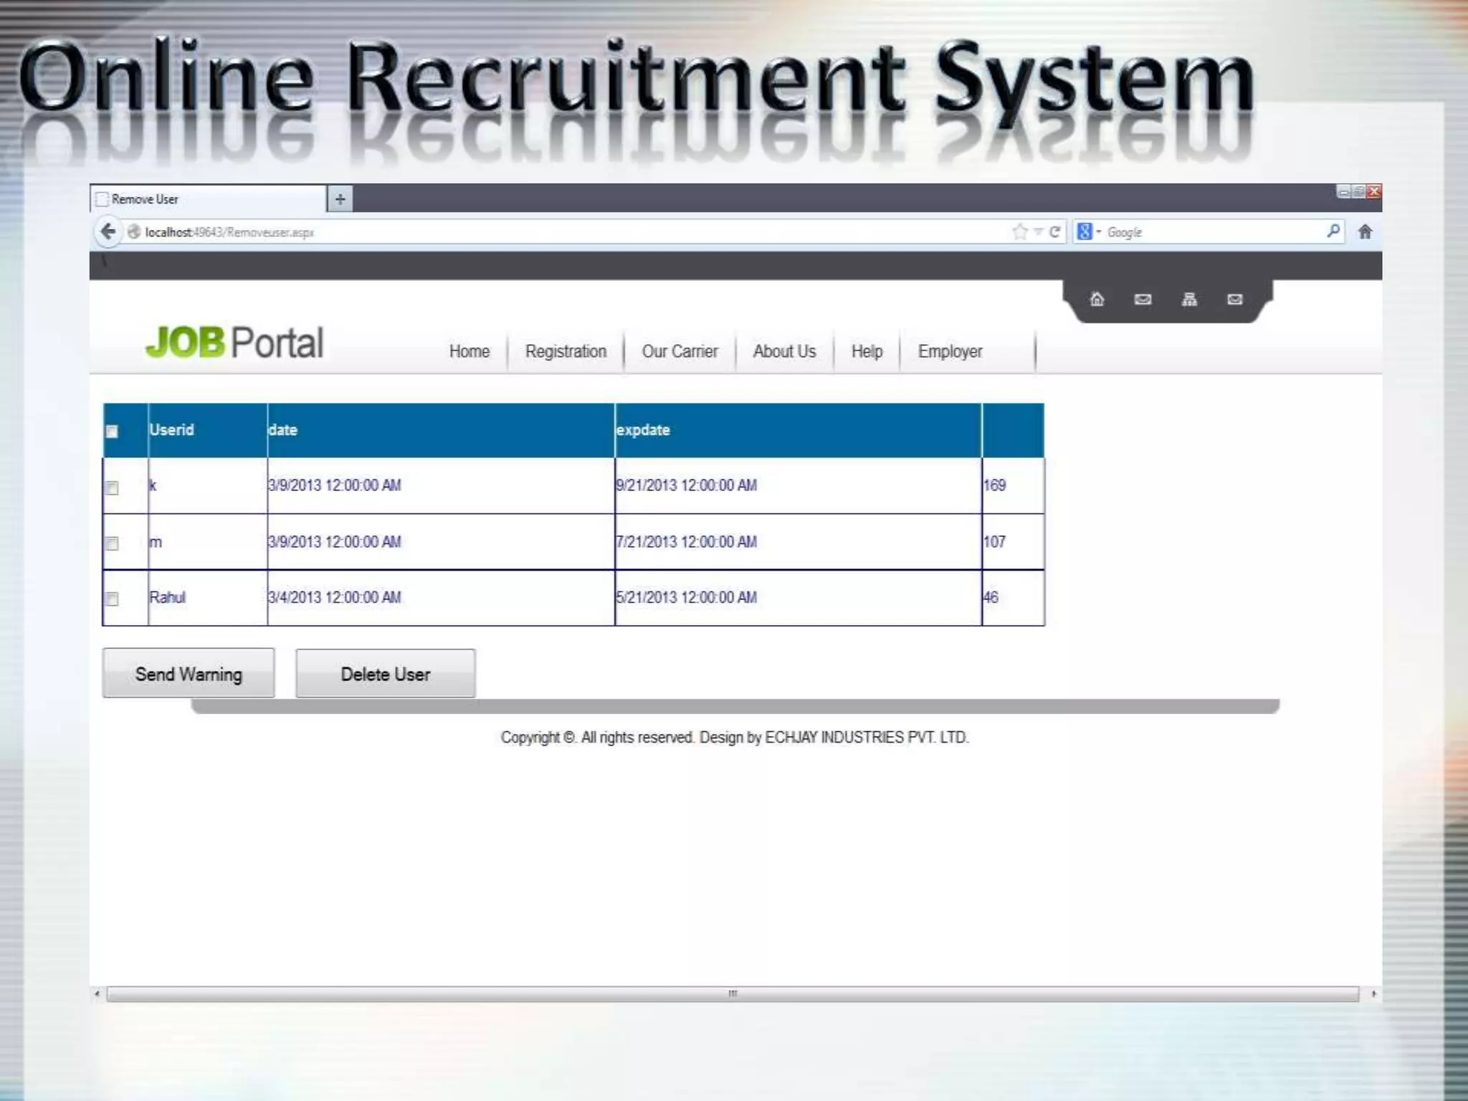Viewport: 1468px width, 1101px height.
Task: Click the search magnifier icon
Action: (x=1333, y=231)
